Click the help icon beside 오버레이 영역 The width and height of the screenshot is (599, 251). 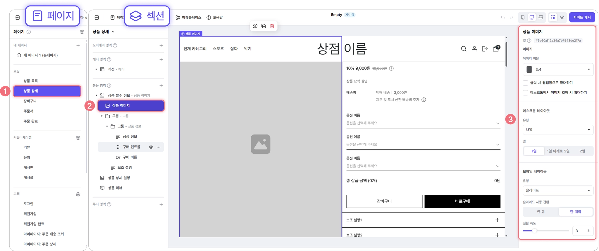tap(115, 45)
